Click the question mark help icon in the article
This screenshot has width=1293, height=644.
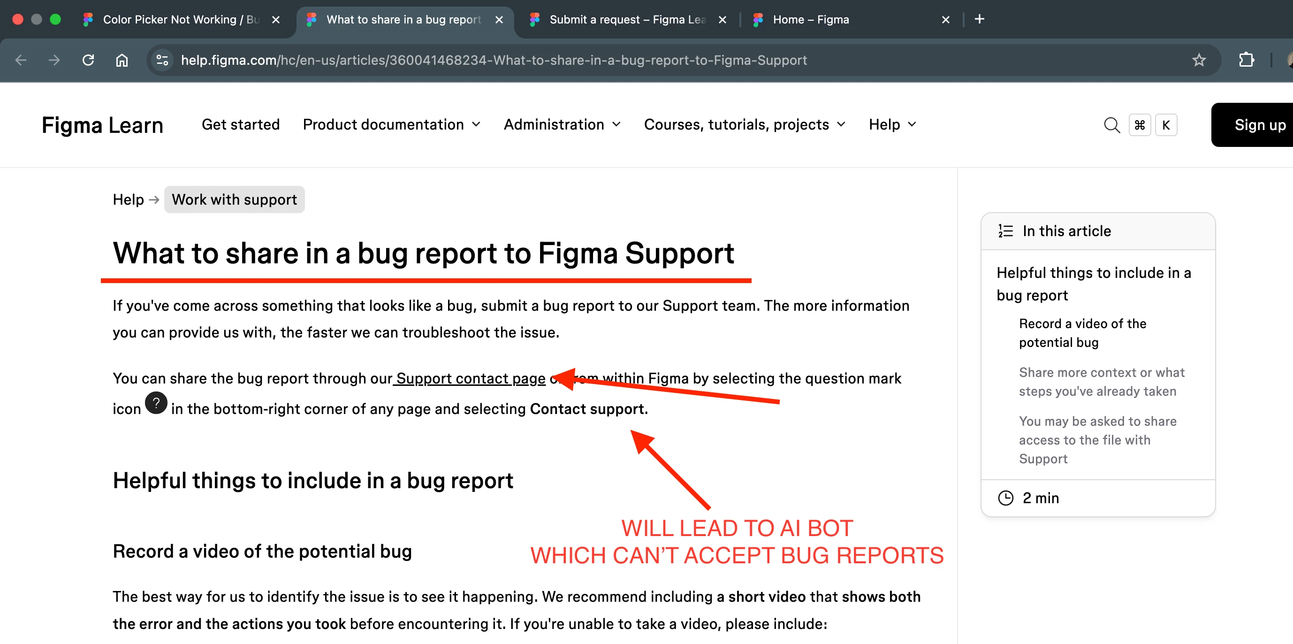coord(156,403)
